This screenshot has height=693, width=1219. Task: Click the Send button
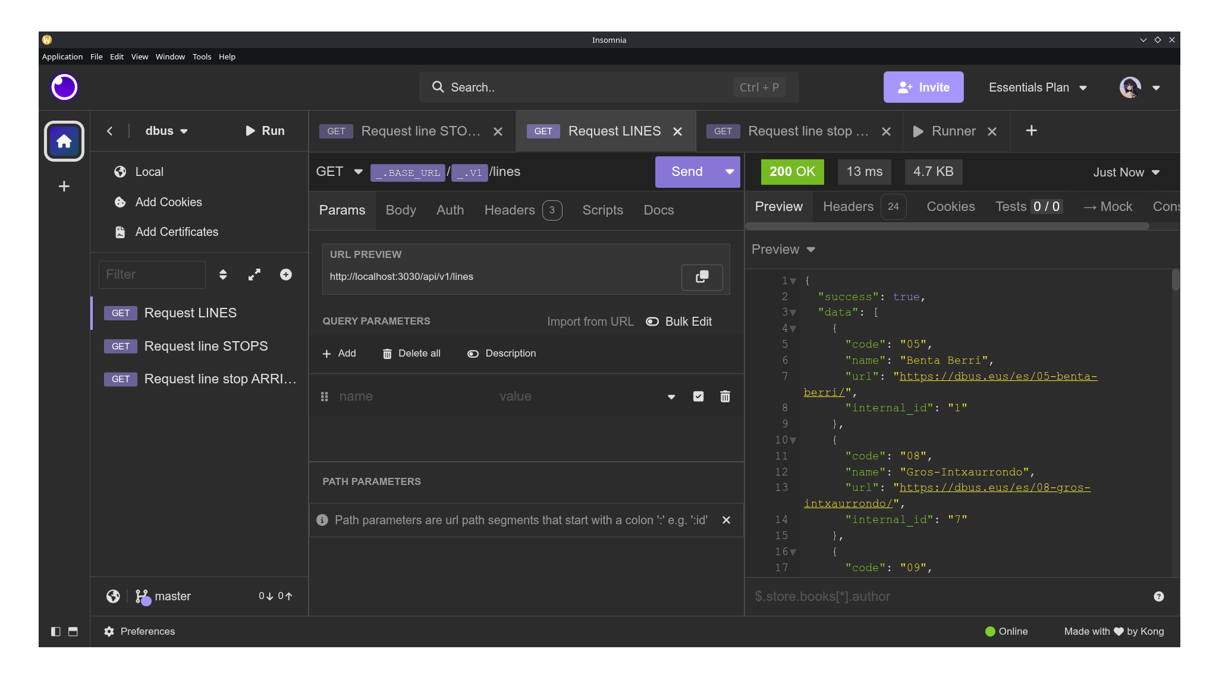point(686,172)
